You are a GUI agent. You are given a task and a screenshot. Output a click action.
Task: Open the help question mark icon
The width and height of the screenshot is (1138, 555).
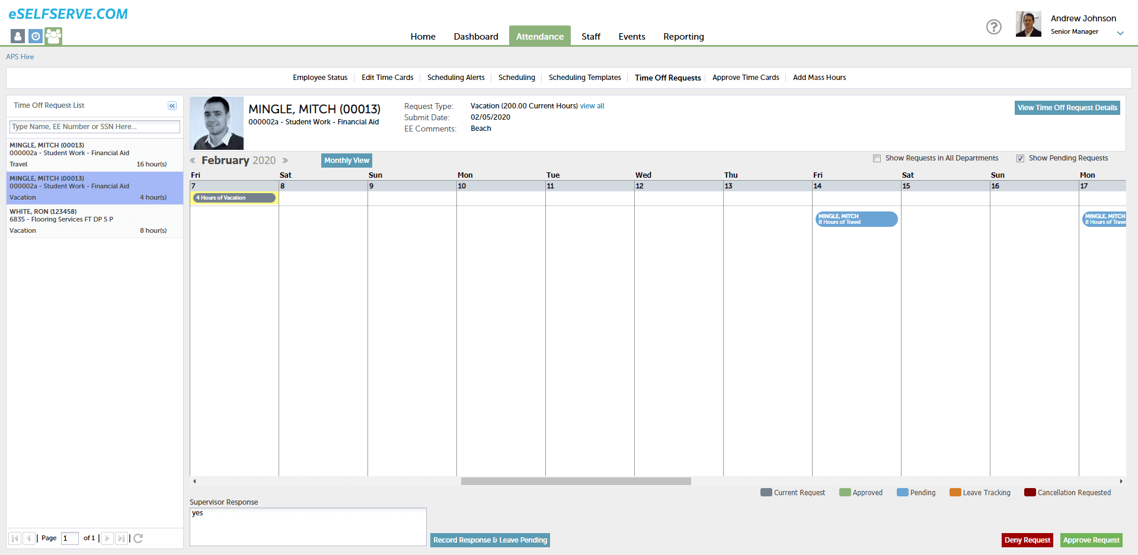(x=994, y=27)
